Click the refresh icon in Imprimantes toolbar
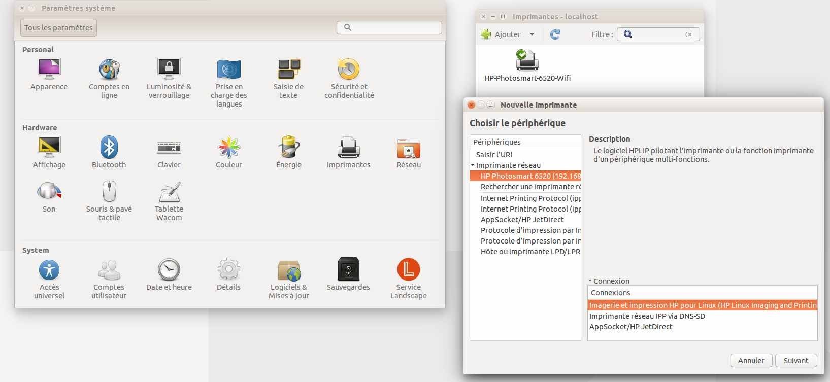The image size is (830, 382). [555, 34]
